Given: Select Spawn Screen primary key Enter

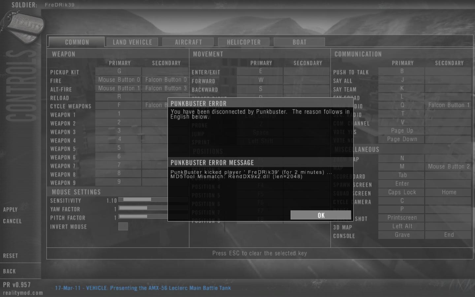Looking at the screenshot, I should click(x=401, y=184).
